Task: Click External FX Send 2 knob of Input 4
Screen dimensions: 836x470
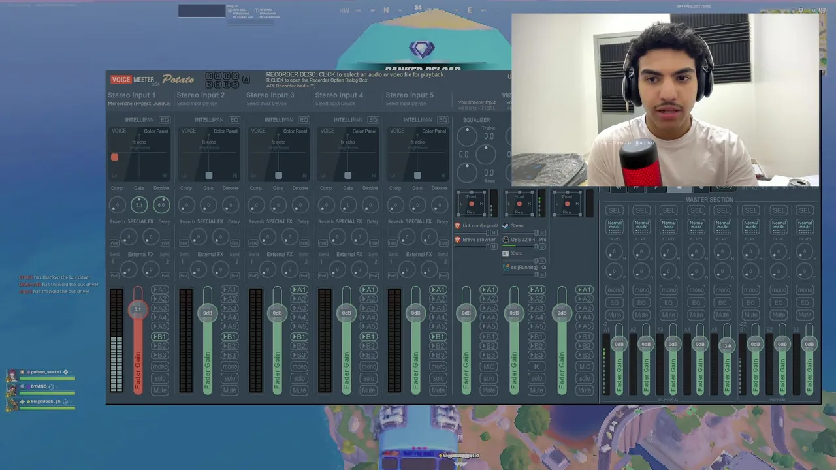Action: pyautogui.click(x=359, y=268)
